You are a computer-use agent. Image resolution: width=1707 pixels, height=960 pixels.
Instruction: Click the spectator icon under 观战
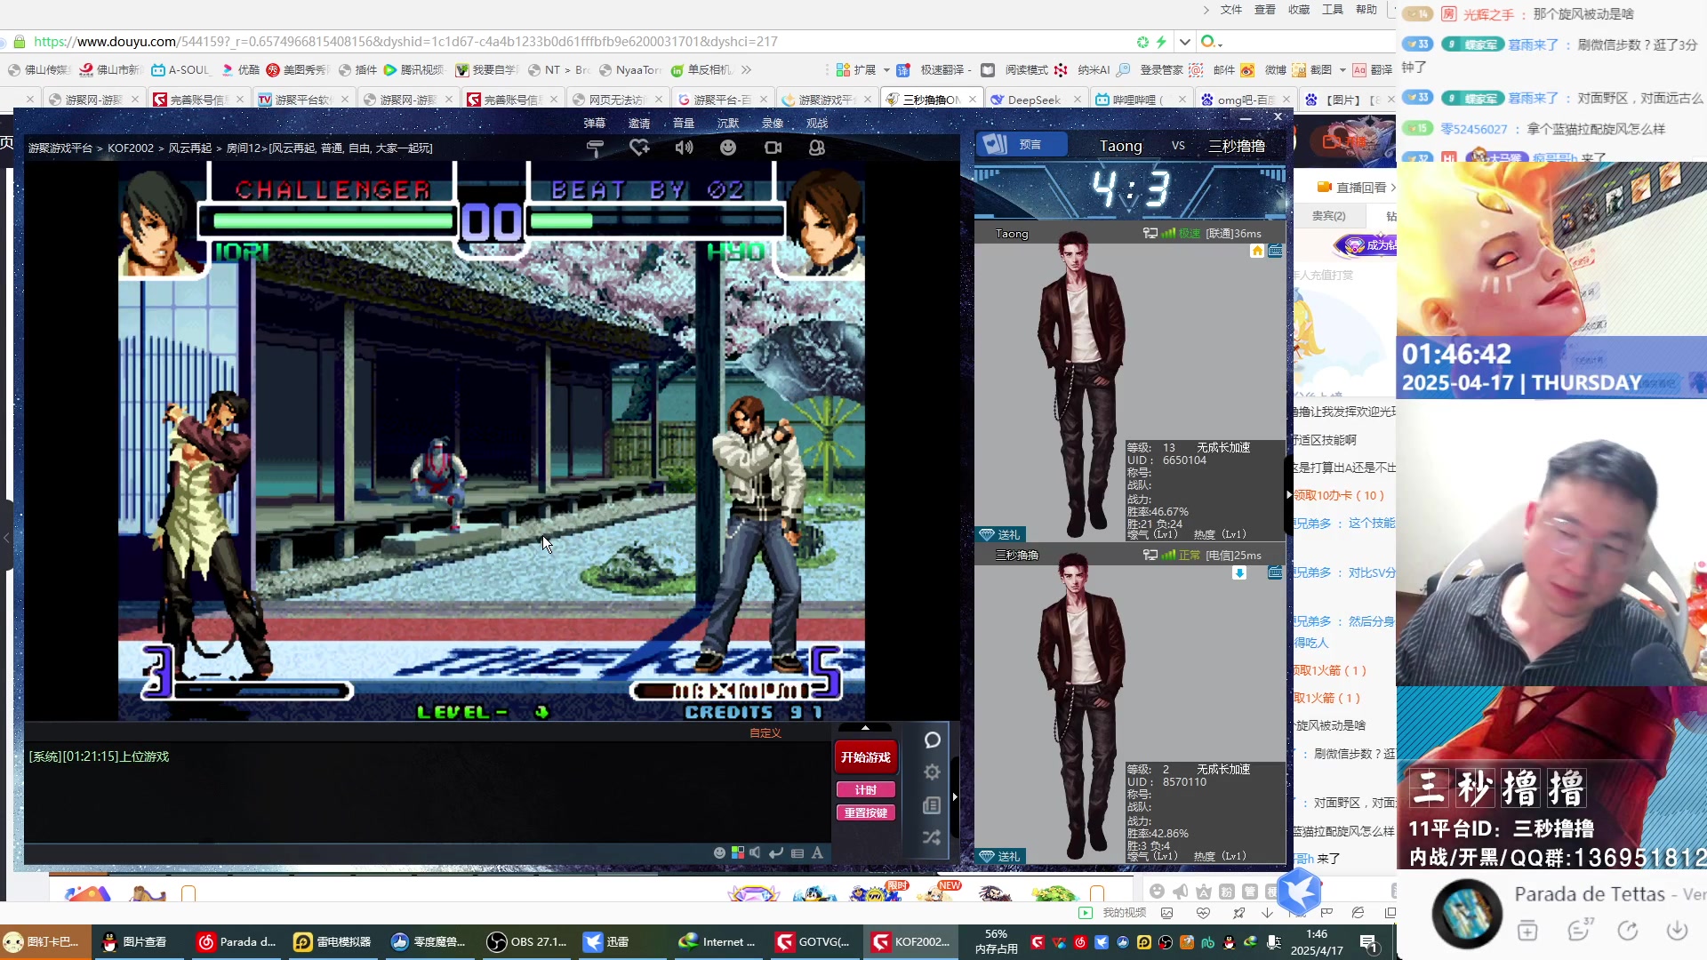pos(817,148)
